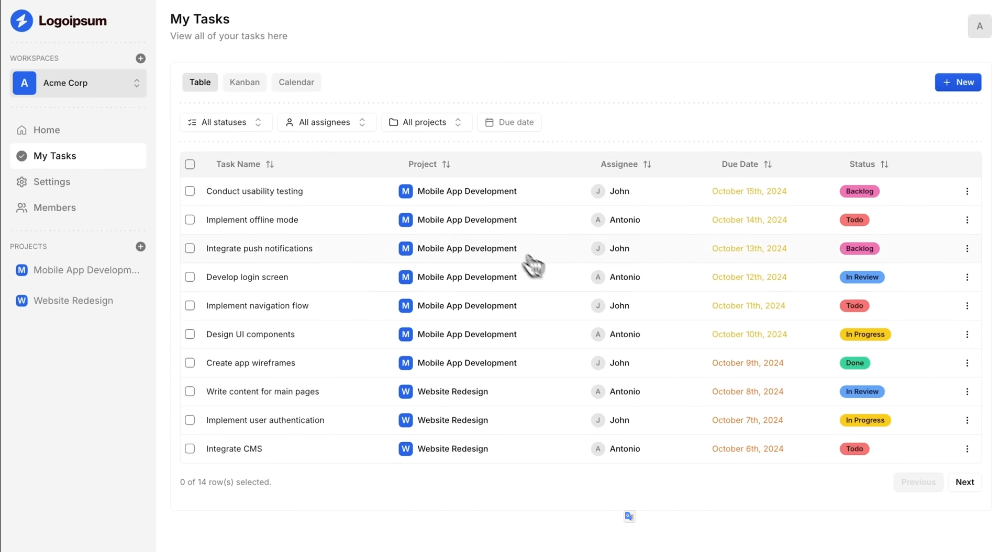The height and width of the screenshot is (552, 999).
Task: Open the All statuses filter dropdown
Action: 226,122
